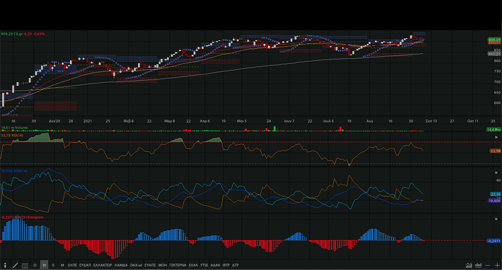This screenshot has height=270, width=502.
Task: Select the line drawing tool
Action: click(x=15, y=265)
